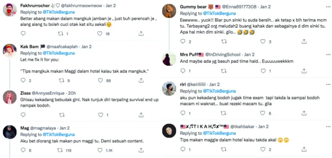332x158 pixels.
Task: Open @InDrivingSchool user handle
Action: pos(223,54)
